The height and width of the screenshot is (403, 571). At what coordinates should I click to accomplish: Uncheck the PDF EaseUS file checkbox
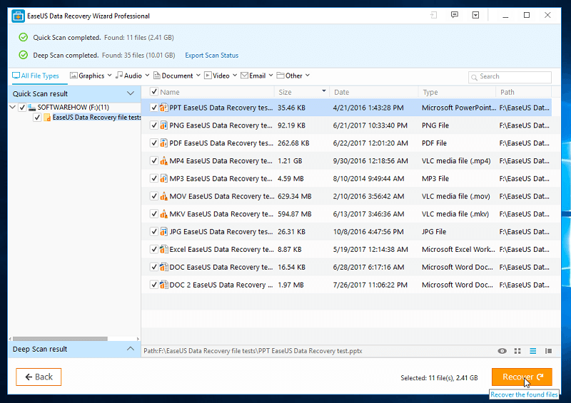coord(154,143)
